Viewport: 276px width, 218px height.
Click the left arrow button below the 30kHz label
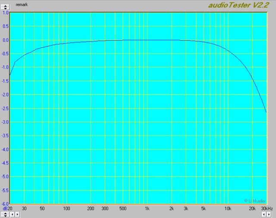pyautogui.click(x=263, y=215)
